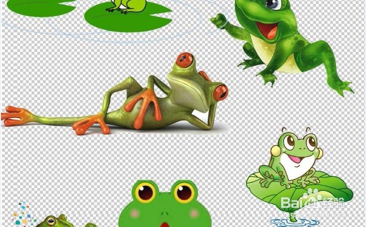Select the plain lily pad without a frog
This screenshot has width=366, height=227.
(41, 8)
